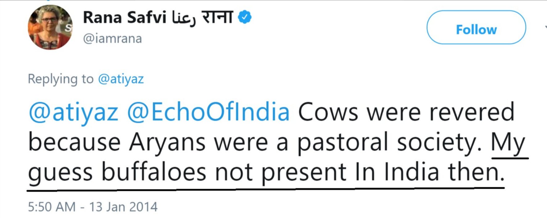Image resolution: width=547 pixels, height=218 pixels.
Task: Open the @EchoOfIndia mention
Action: (208, 112)
